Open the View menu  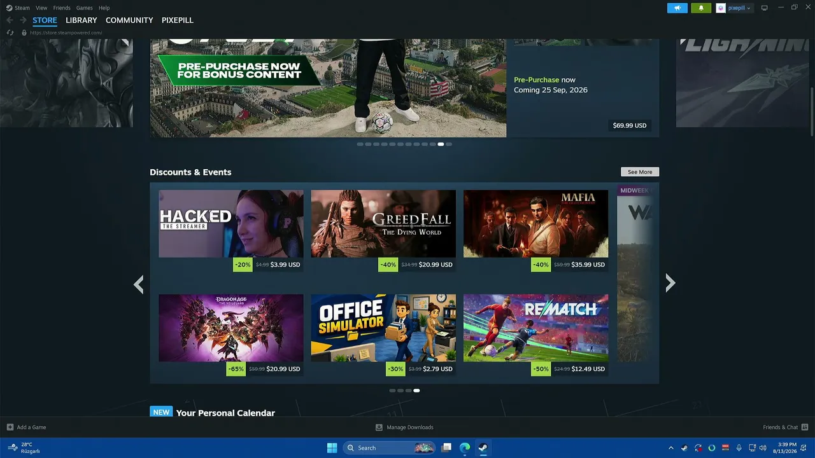tap(41, 8)
